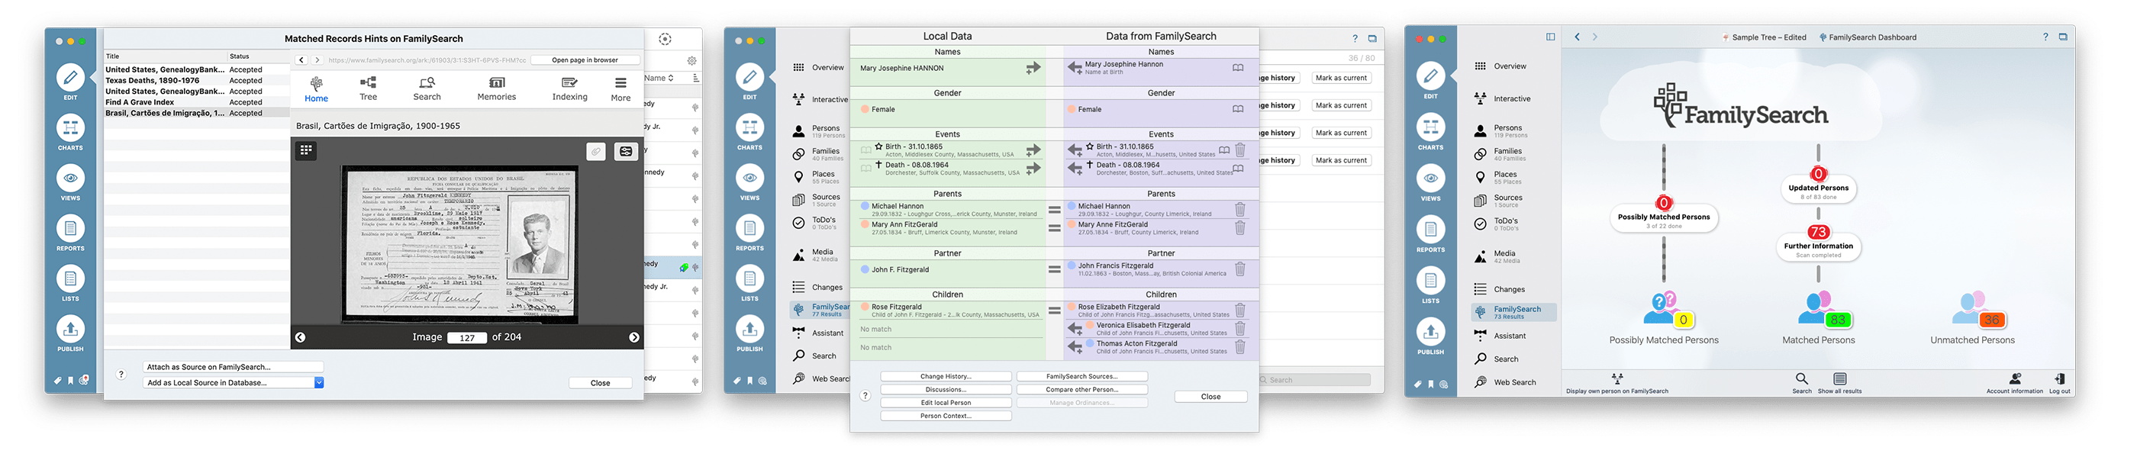The height and width of the screenshot is (473, 2137).
Task: Copy local Death event to FamilySearch
Action: (1033, 169)
